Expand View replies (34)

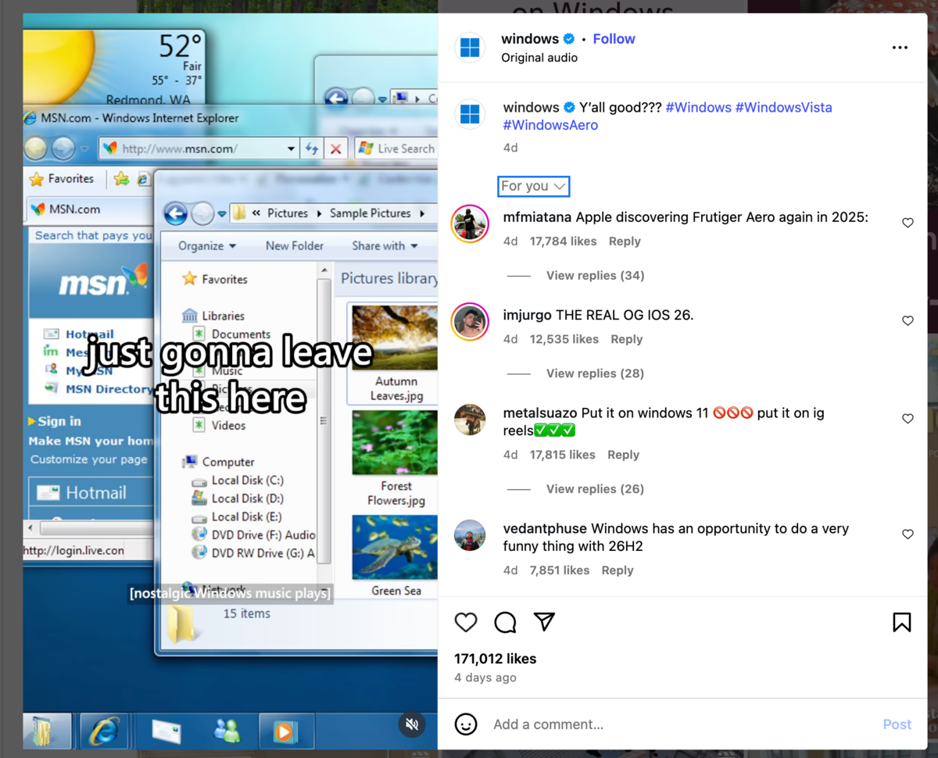tap(595, 275)
